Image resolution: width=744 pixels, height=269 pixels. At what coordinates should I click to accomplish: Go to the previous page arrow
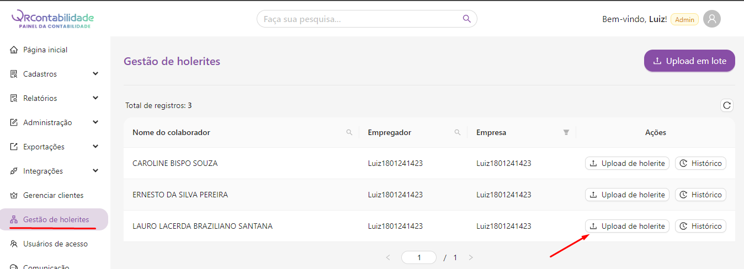point(388,257)
